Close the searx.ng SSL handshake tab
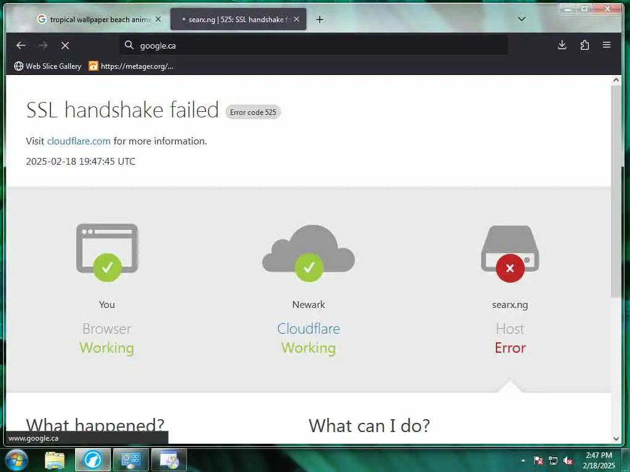The height and width of the screenshot is (472, 630). (x=297, y=19)
